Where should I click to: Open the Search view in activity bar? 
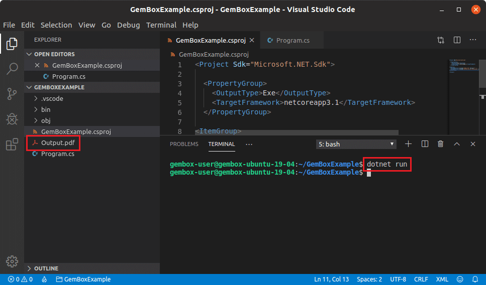pyautogui.click(x=12, y=69)
